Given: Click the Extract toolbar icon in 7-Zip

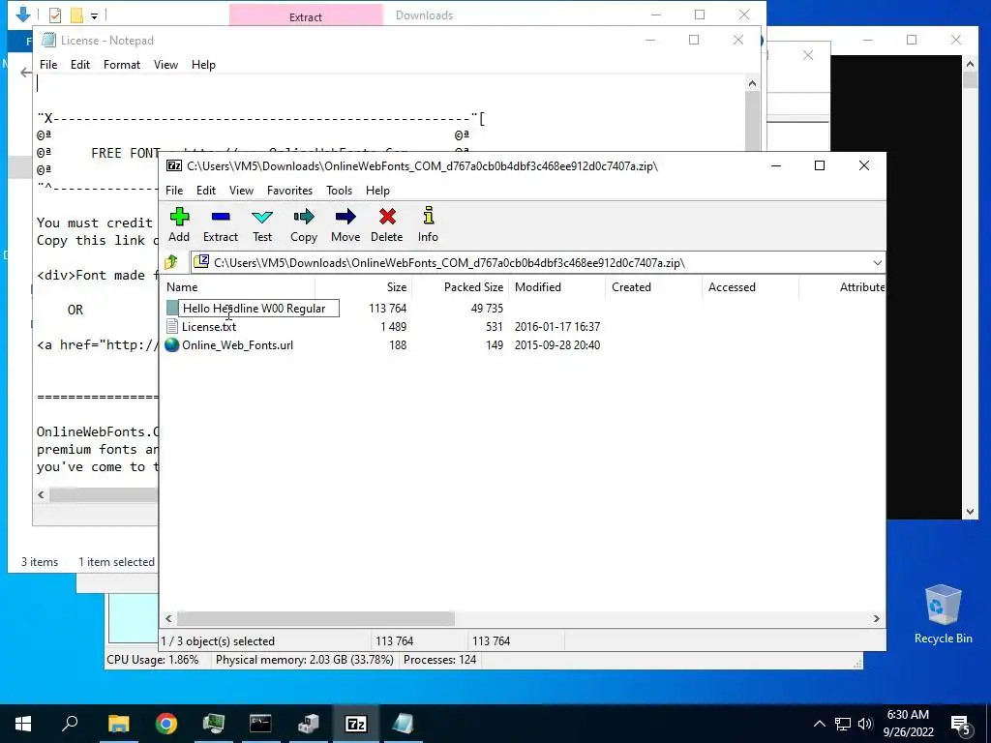Looking at the screenshot, I should (221, 224).
